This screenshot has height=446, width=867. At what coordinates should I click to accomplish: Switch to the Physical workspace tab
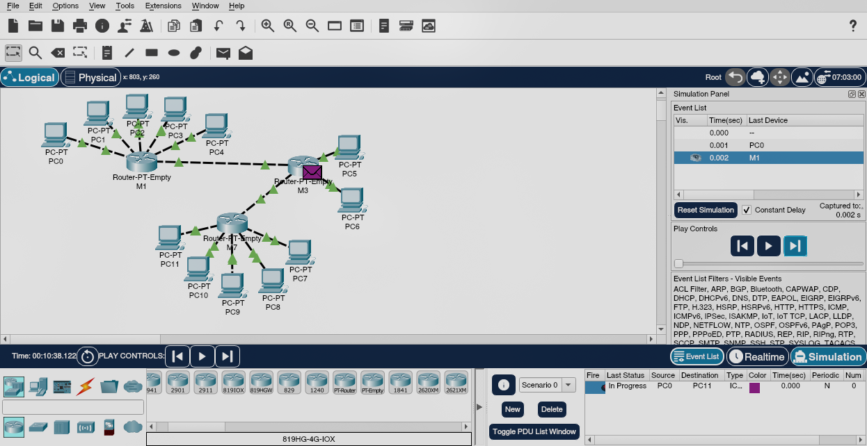(90, 77)
